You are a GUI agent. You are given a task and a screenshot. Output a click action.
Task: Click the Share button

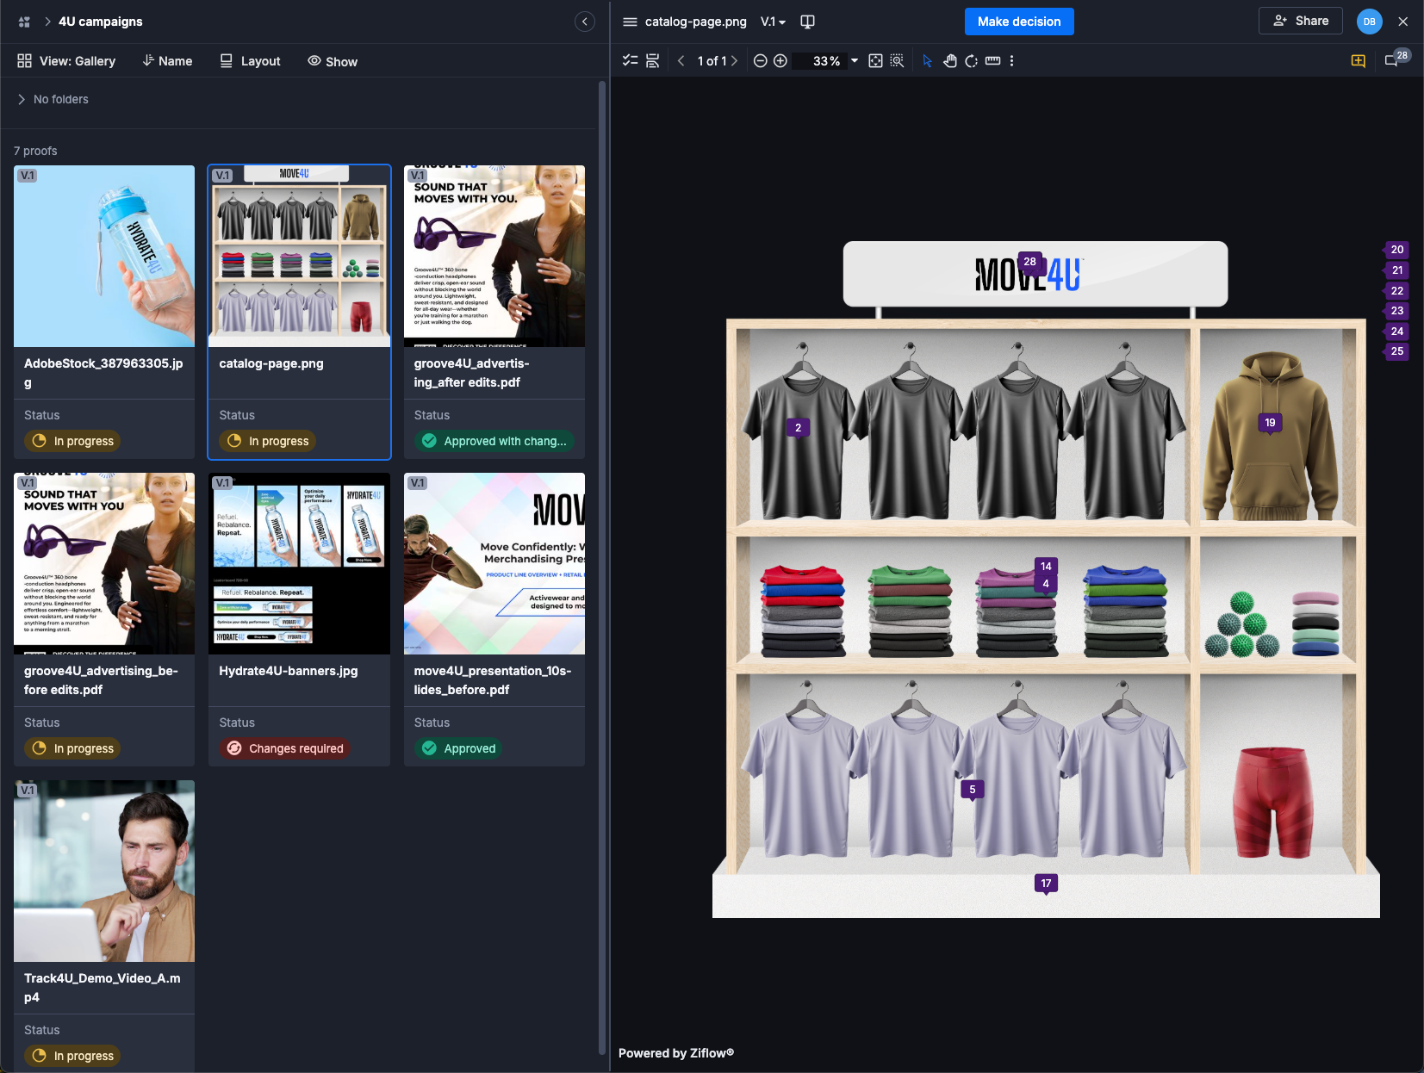pos(1301,21)
